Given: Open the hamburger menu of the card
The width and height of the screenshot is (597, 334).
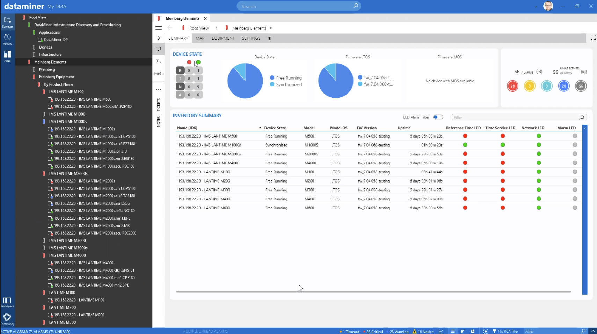Looking at the screenshot, I should coord(159,28).
